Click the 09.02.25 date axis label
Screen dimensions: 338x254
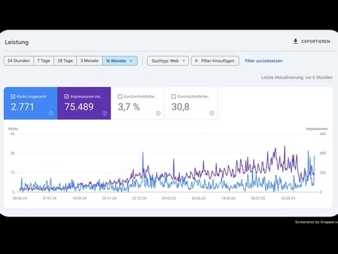point(169,198)
